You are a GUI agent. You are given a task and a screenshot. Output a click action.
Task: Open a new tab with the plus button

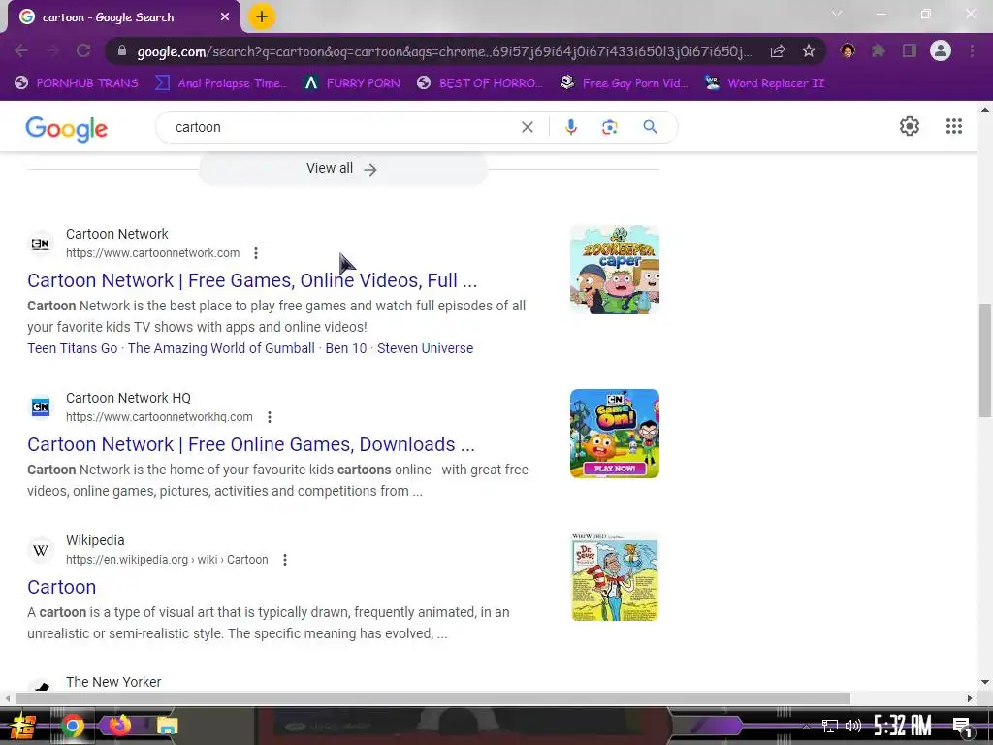point(262,16)
